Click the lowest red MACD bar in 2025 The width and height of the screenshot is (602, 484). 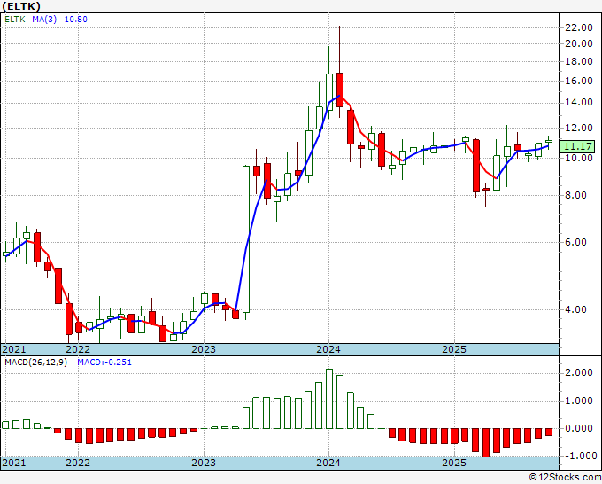pyautogui.click(x=486, y=442)
